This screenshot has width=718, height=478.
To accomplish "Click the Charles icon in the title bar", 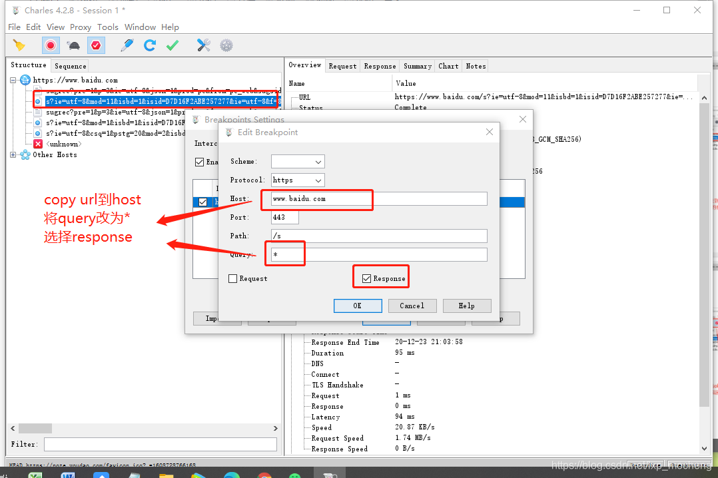I will coord(16,10).
